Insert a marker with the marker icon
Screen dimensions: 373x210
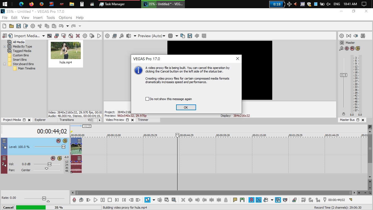tap(235, 200)
